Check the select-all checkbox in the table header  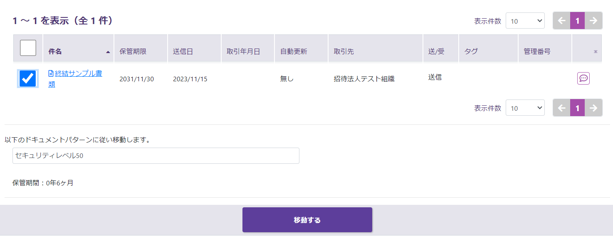(28, 48)
